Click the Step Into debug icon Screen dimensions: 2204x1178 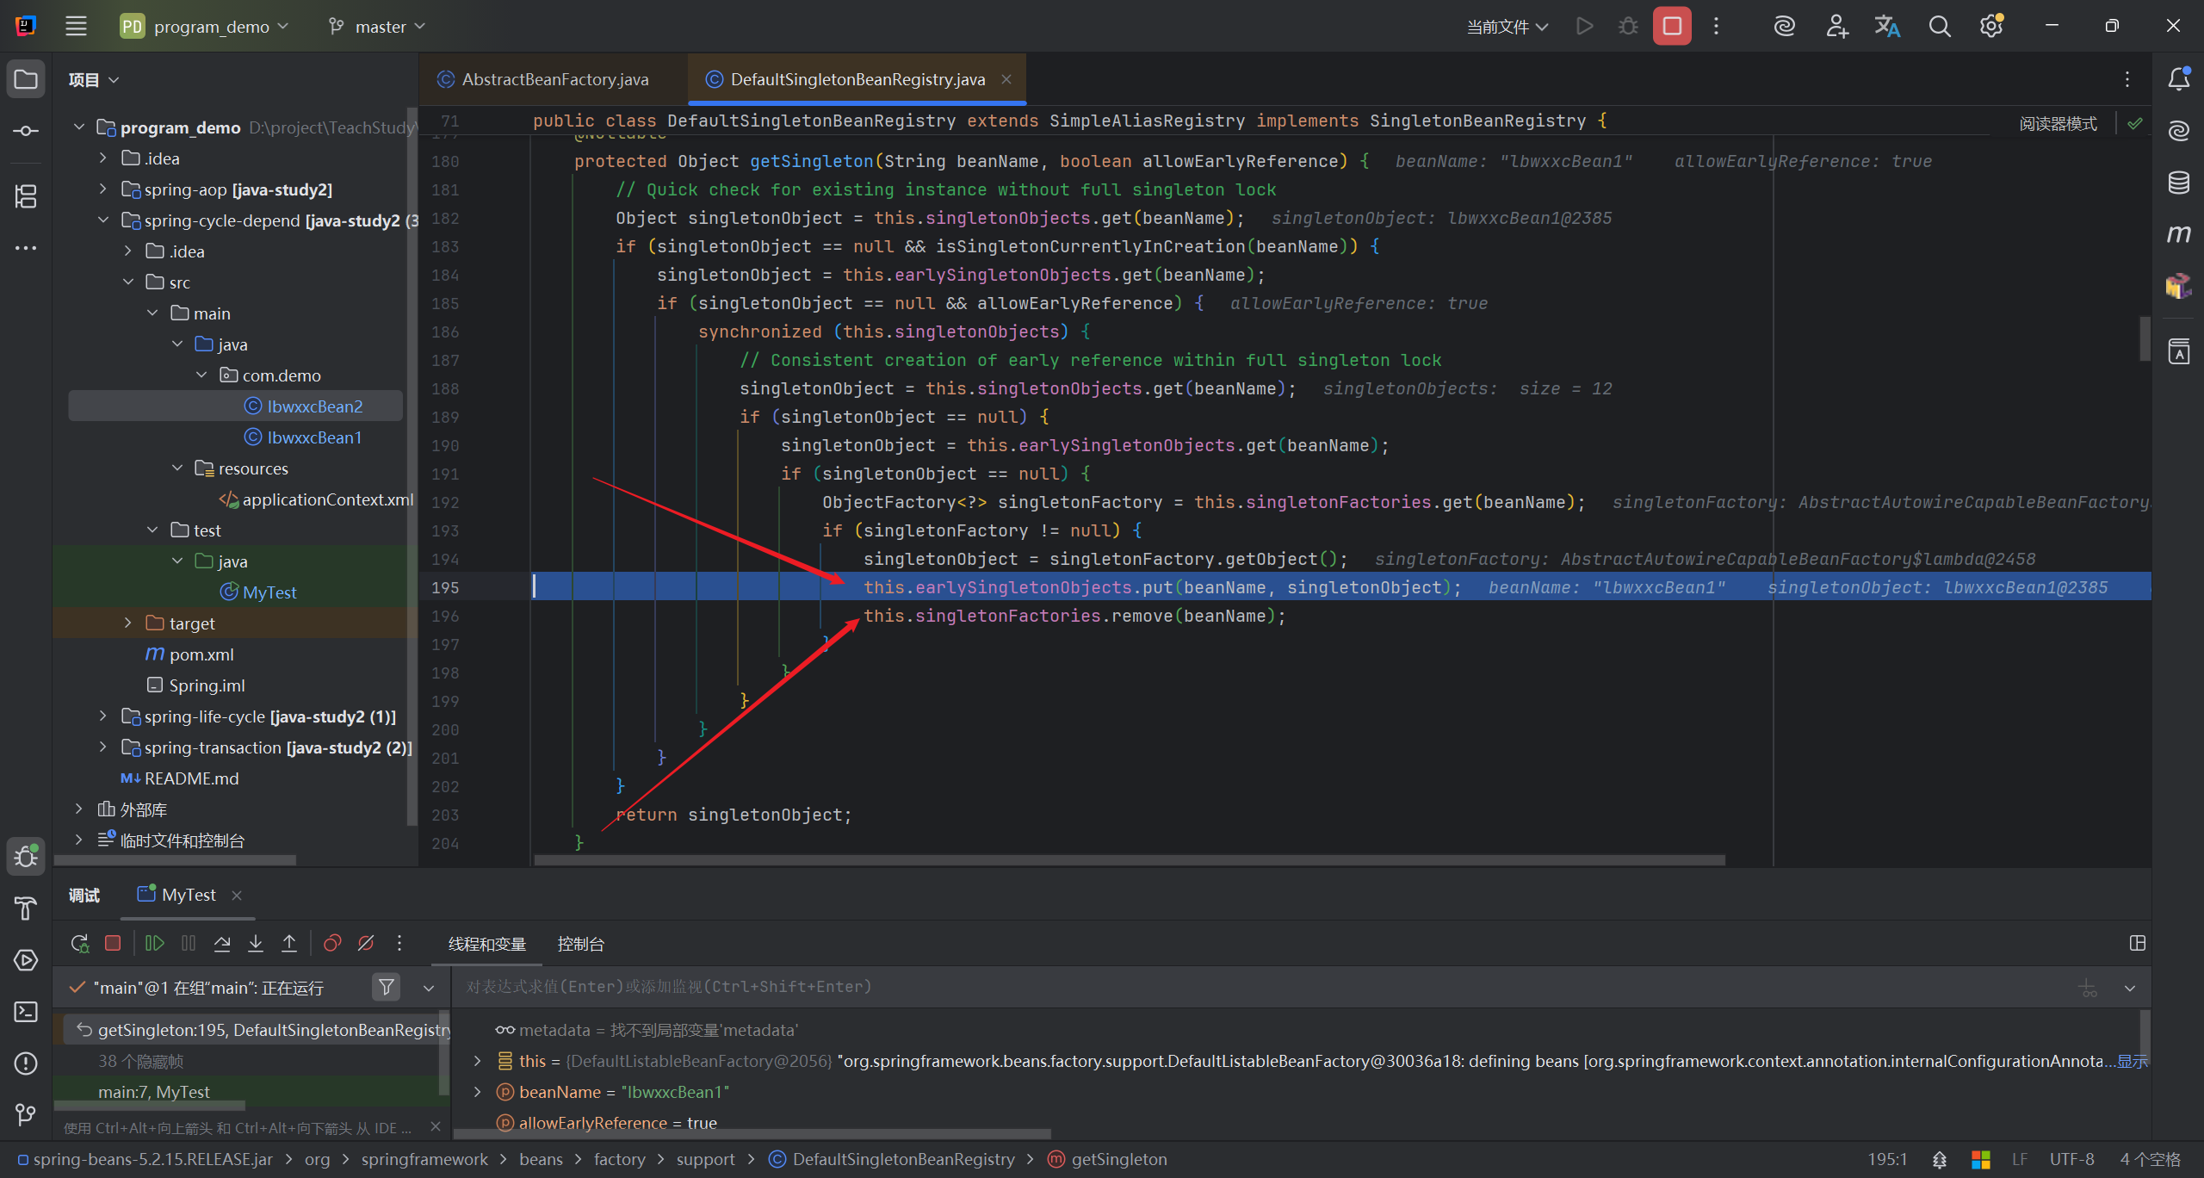tap(256, 944)
